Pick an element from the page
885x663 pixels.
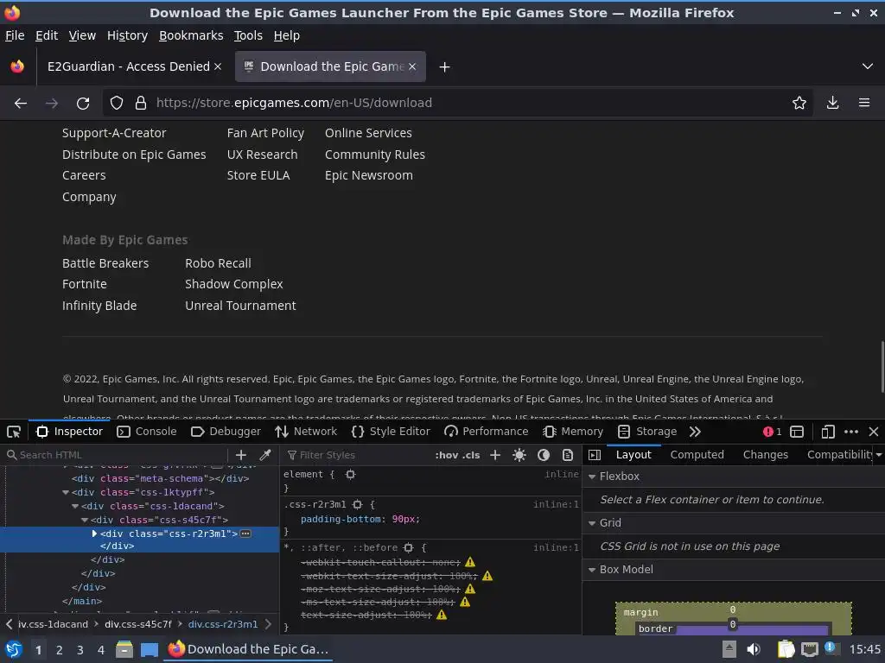click(x=14, y=432)
